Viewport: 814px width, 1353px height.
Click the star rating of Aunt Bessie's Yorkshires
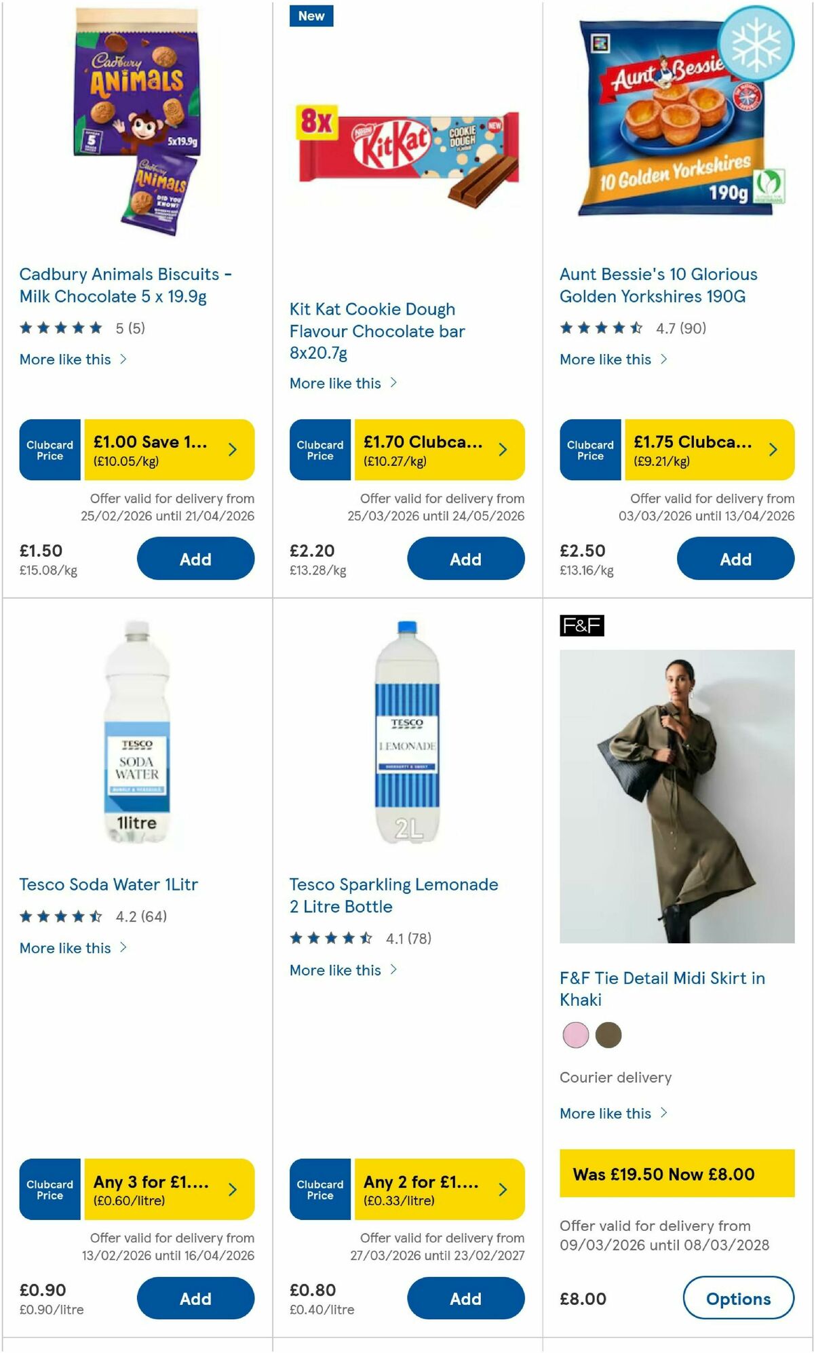coord(600,328)
